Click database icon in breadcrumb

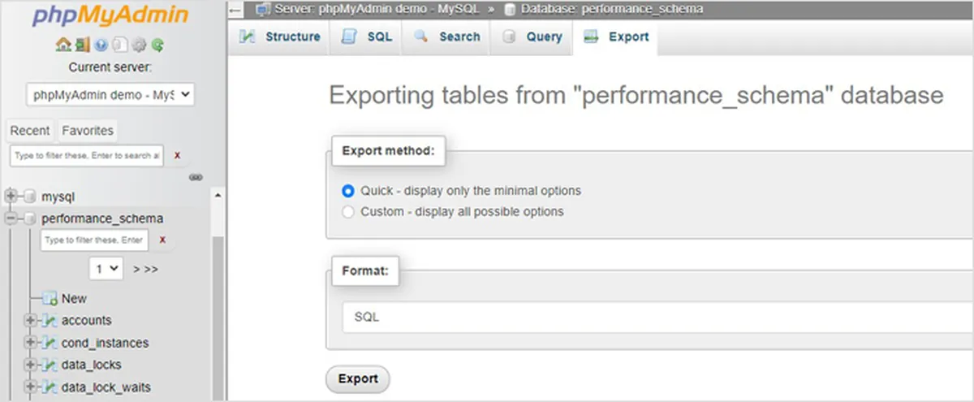click(509, 10)
